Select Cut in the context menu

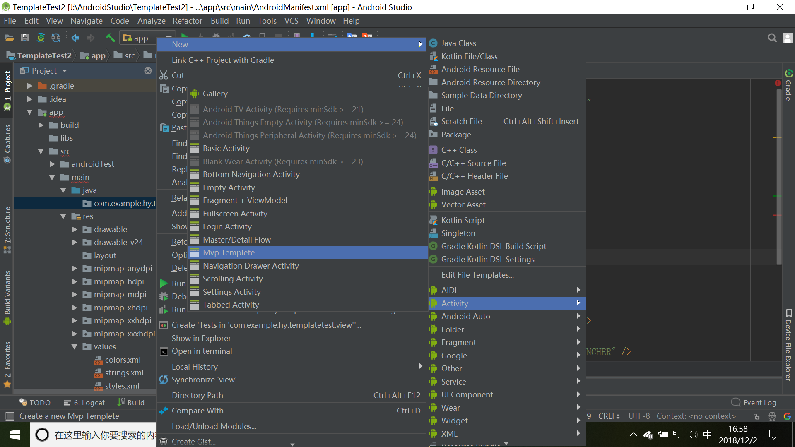[x=292, y=75]
